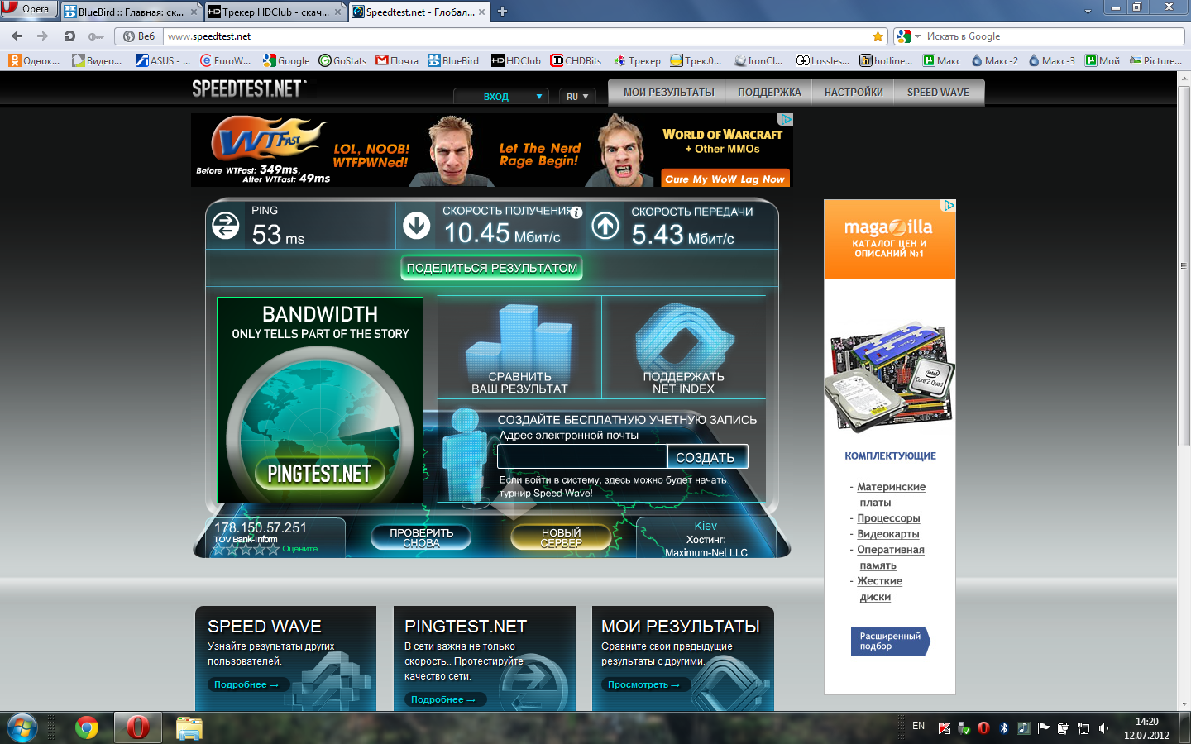Click НОВЫЙ СЕРВЕР button
This screenshot has width=1191, height=744.
point(561,537)
